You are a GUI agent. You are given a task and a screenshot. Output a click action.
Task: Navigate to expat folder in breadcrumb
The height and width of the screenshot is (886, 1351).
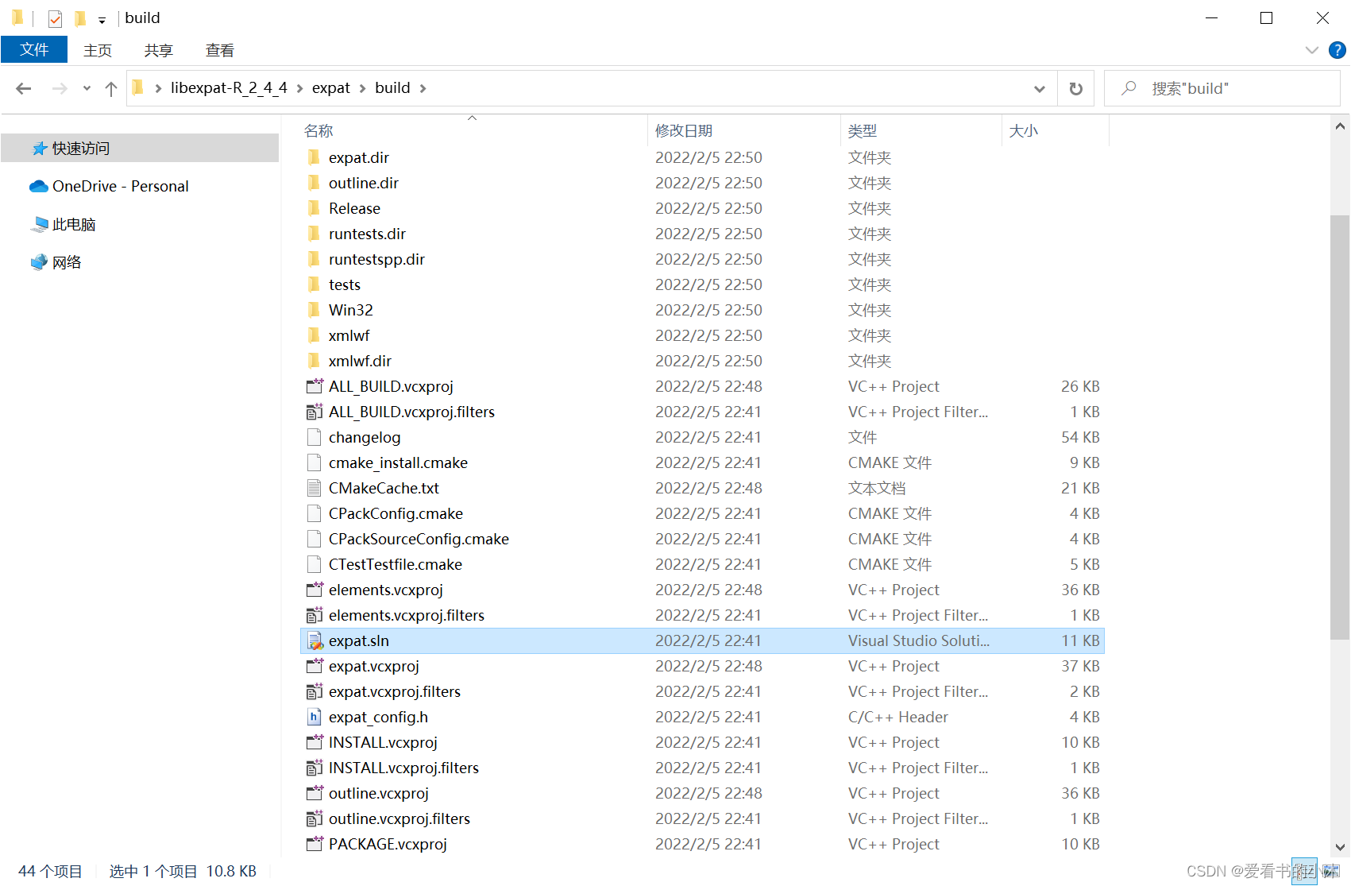pos(331,87)
